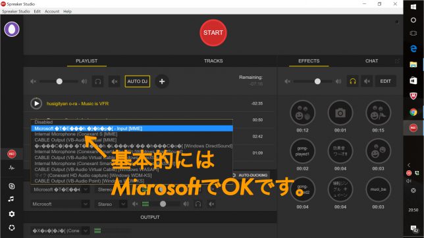Click playlist volume-up speaker icon
Viewport: 424px width, 238px height.
(x=84, y=82)
